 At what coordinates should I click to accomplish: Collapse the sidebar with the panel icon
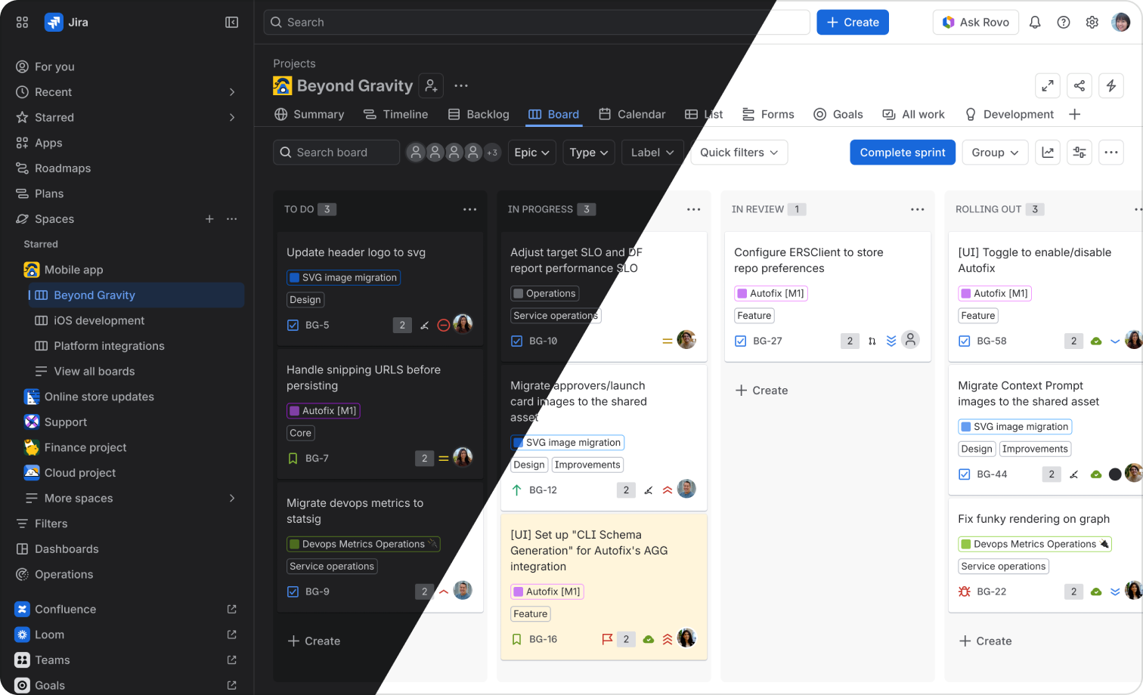(232, 23)
